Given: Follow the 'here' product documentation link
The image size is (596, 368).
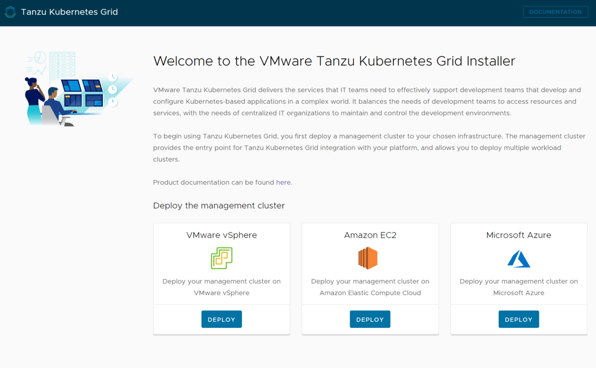Looking at the screenshot, I should click(283, 182).
